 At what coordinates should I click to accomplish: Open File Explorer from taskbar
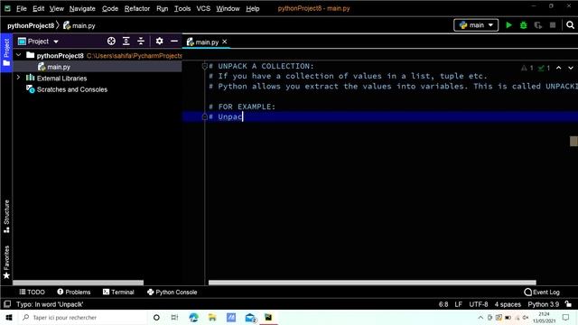pos(212,317)
